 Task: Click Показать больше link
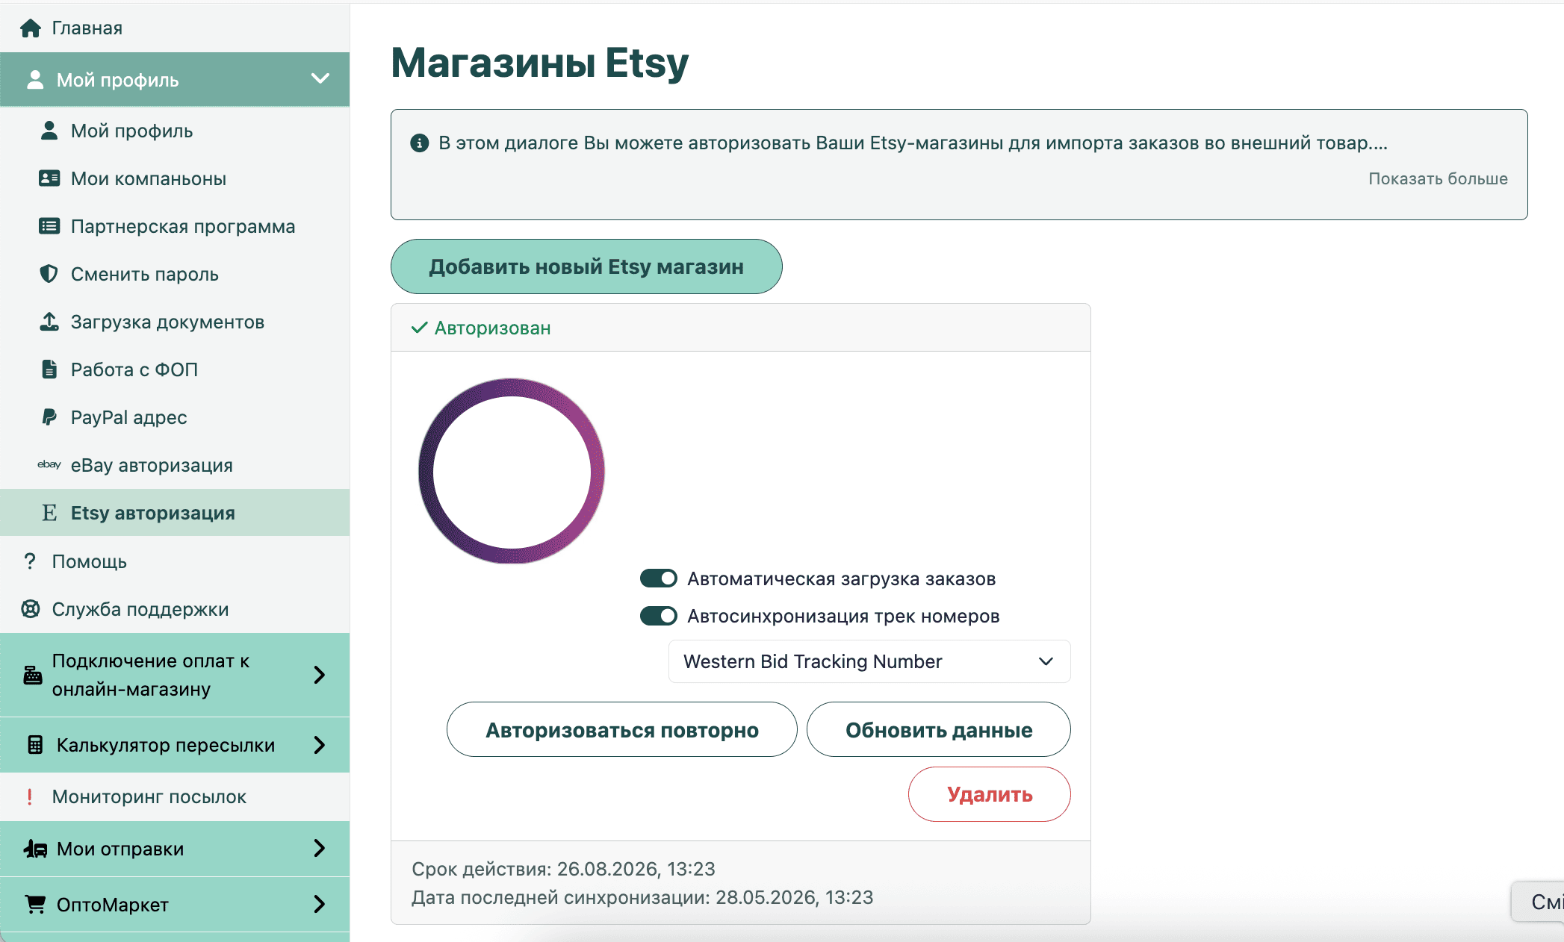[1438, 178]
